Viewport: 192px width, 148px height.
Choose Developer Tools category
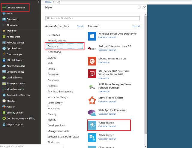[x=56, y=125]
